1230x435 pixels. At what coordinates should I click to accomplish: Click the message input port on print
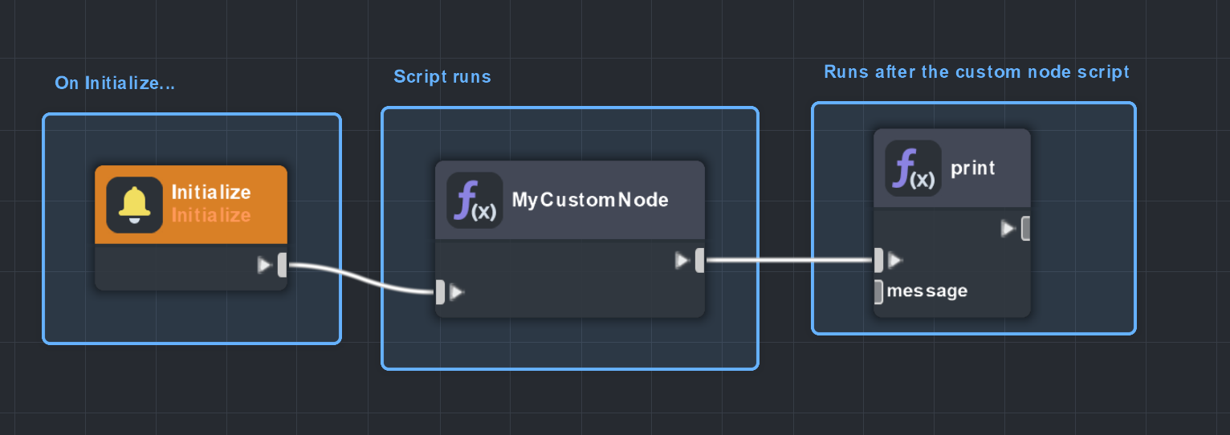pyautogui.click(x=878, y=291)
